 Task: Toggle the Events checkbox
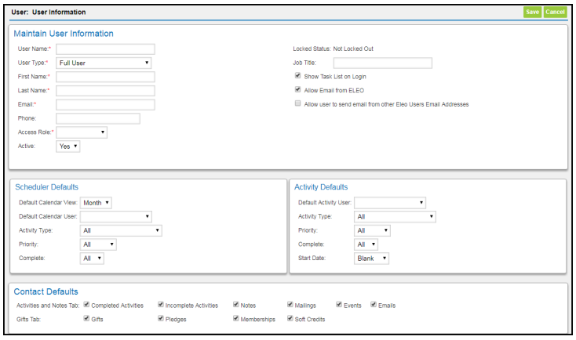(339, 305)
